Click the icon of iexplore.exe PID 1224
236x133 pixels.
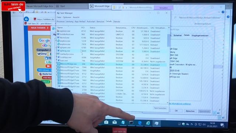(x=58, y=41)
